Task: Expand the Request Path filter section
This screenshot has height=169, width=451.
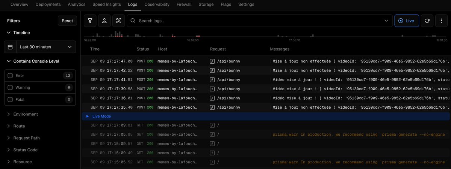Action: tap(23, 138)
